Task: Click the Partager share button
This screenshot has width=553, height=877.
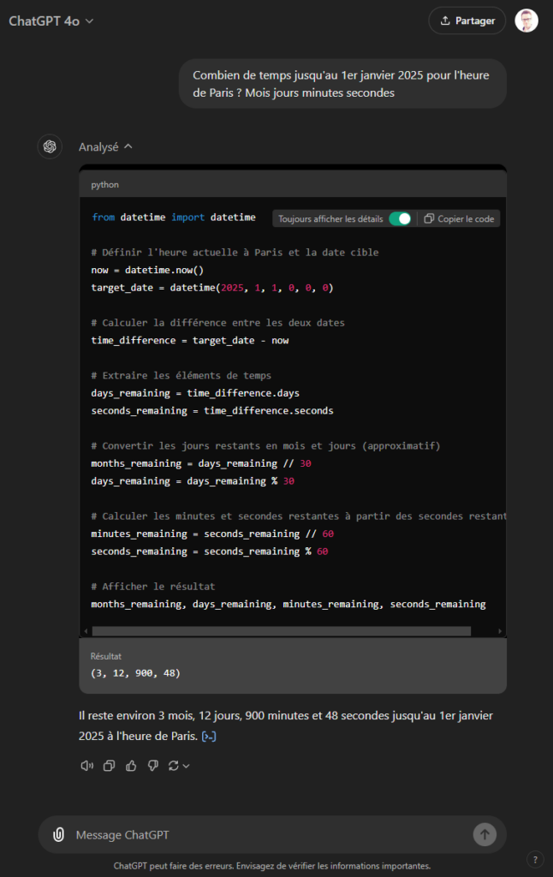Action: [x=467, y=21]
